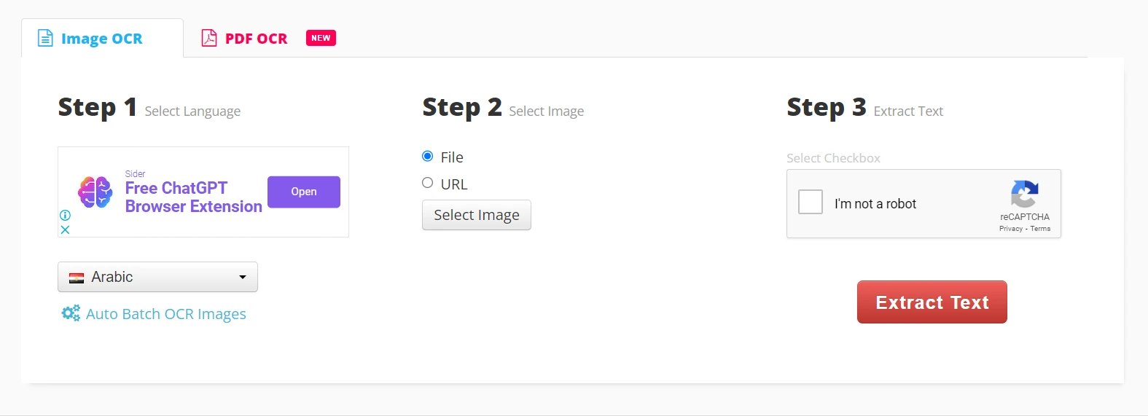Check the I'm not a robot checkbox
This screenshot has width=1148, height=416.
[811, 202]
